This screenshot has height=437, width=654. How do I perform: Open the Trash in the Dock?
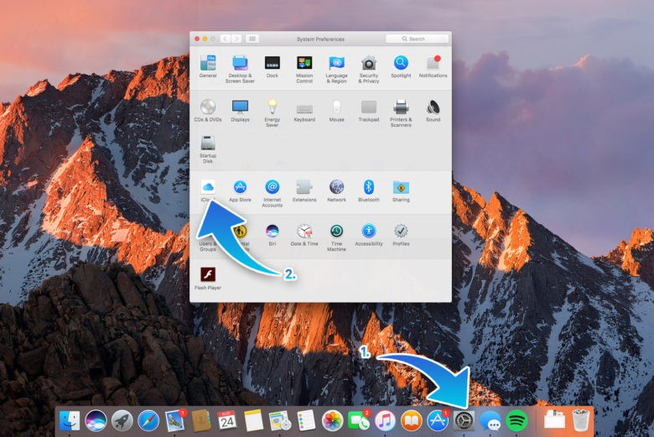click(580, 419)
